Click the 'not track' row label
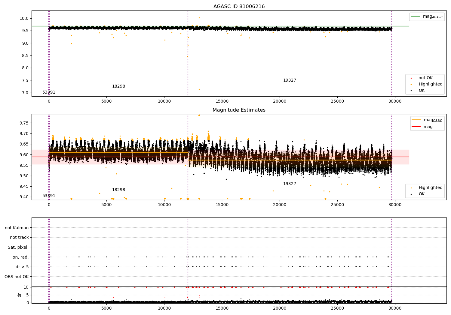Screen dimensions: 451x315 [x=19, y=238]
